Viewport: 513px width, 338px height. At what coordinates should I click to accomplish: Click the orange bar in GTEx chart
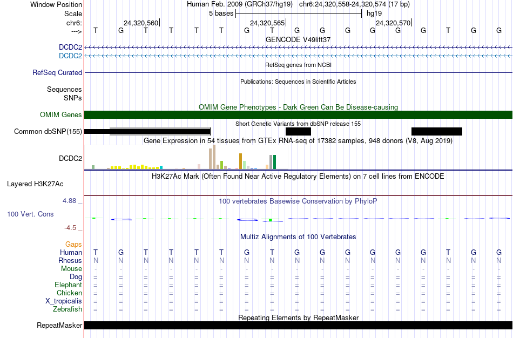coord(240,161)
